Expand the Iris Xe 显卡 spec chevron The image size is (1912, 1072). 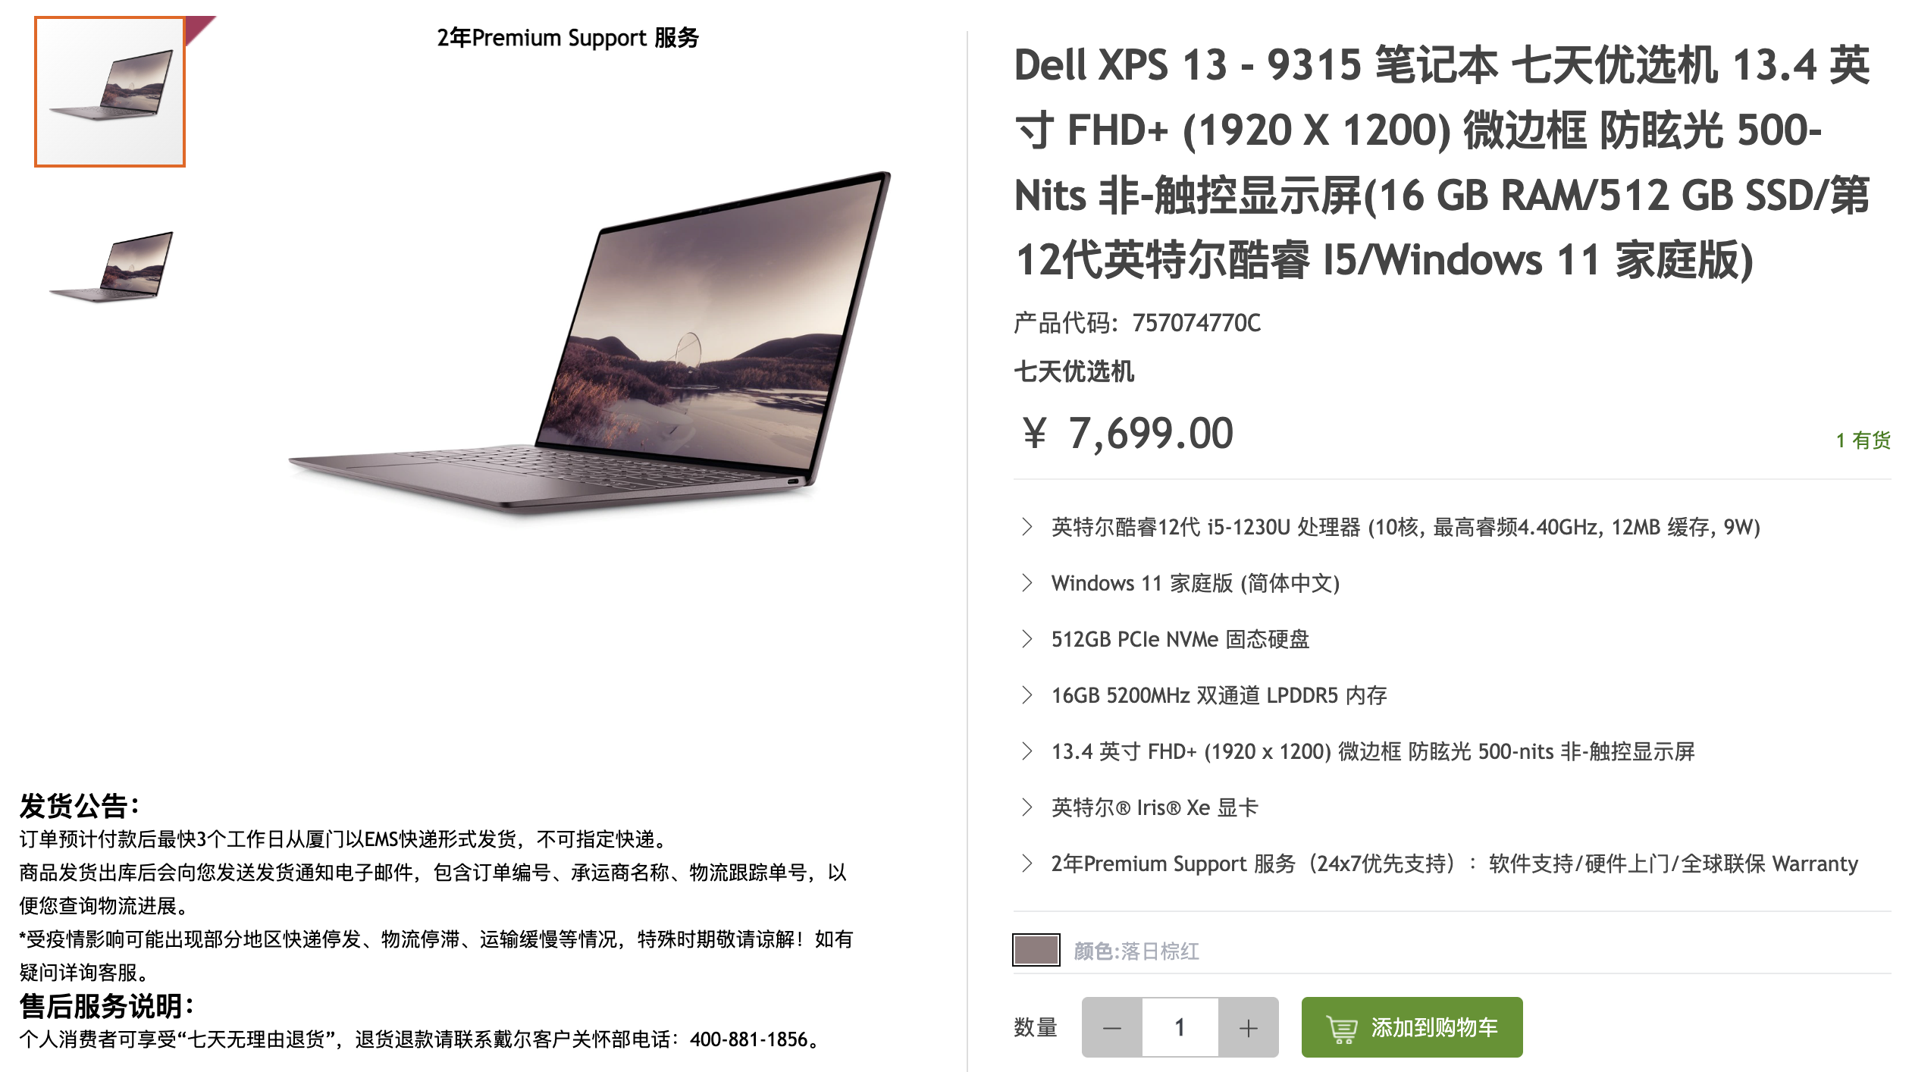1027,807
